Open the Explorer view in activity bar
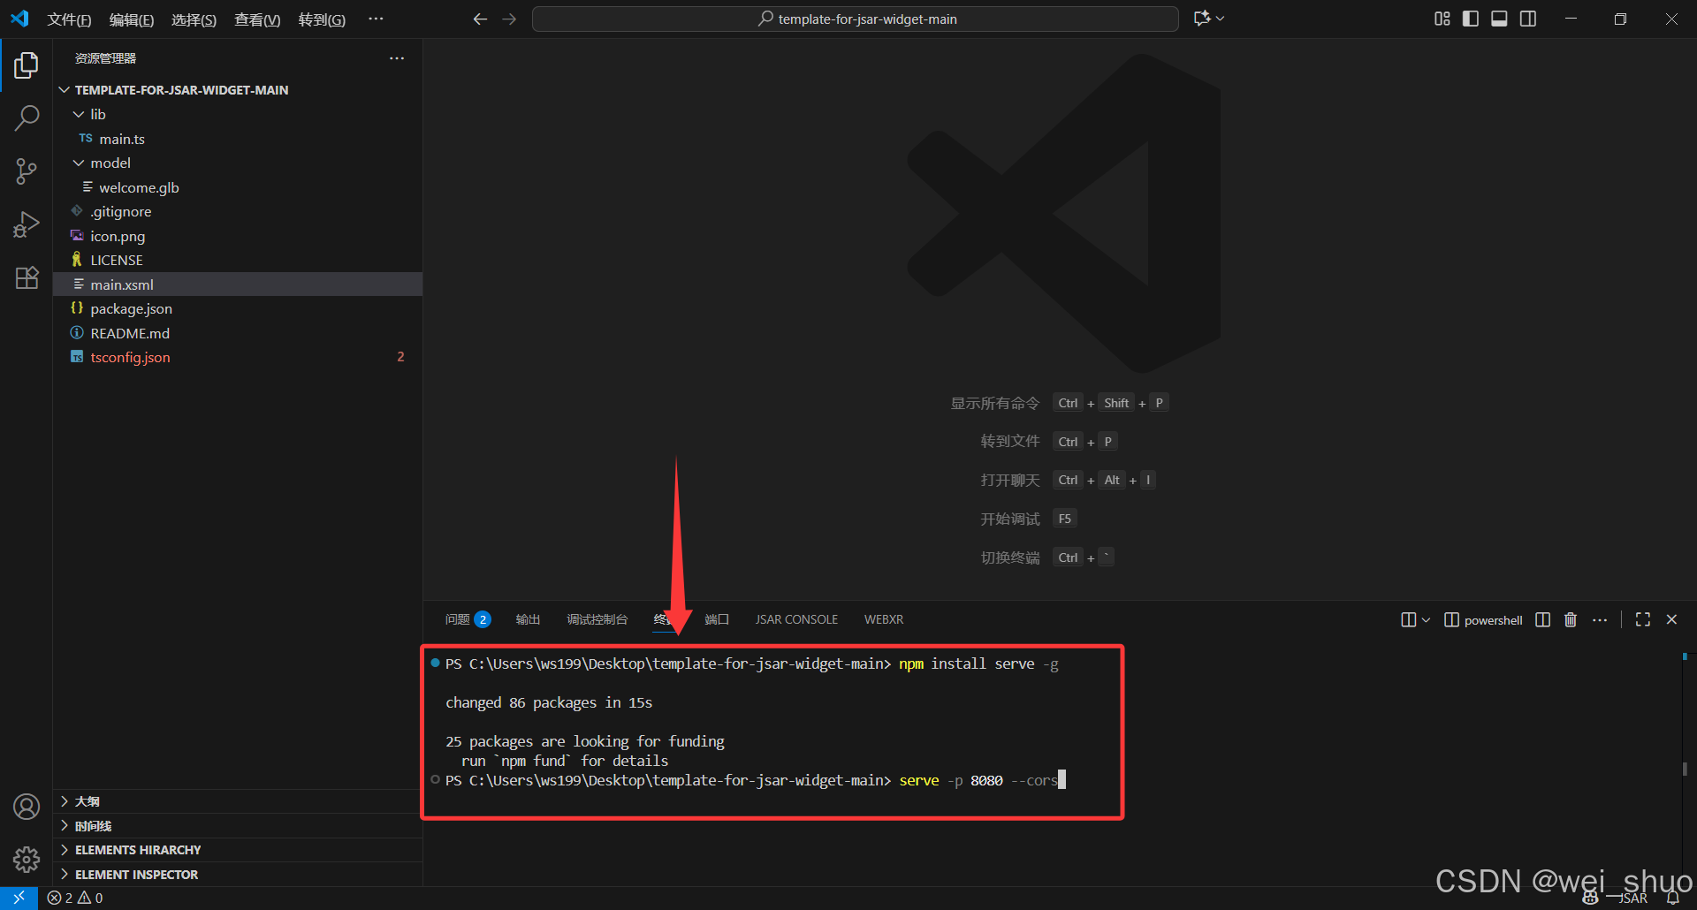 coord(27,64)
